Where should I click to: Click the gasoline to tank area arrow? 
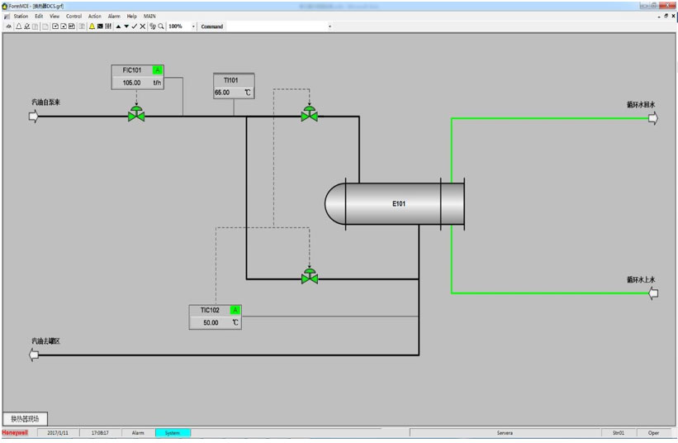[34, 355]
